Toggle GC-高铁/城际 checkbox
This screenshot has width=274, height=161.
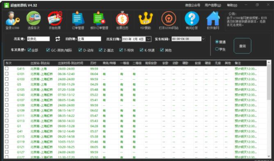48,50
